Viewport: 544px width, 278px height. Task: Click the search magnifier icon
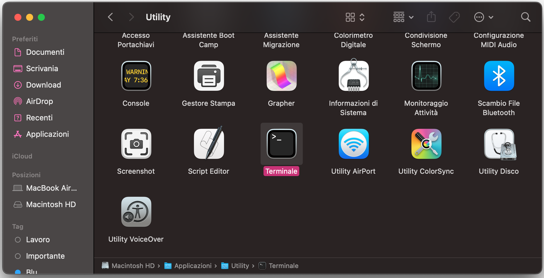(x=526, y=17)
